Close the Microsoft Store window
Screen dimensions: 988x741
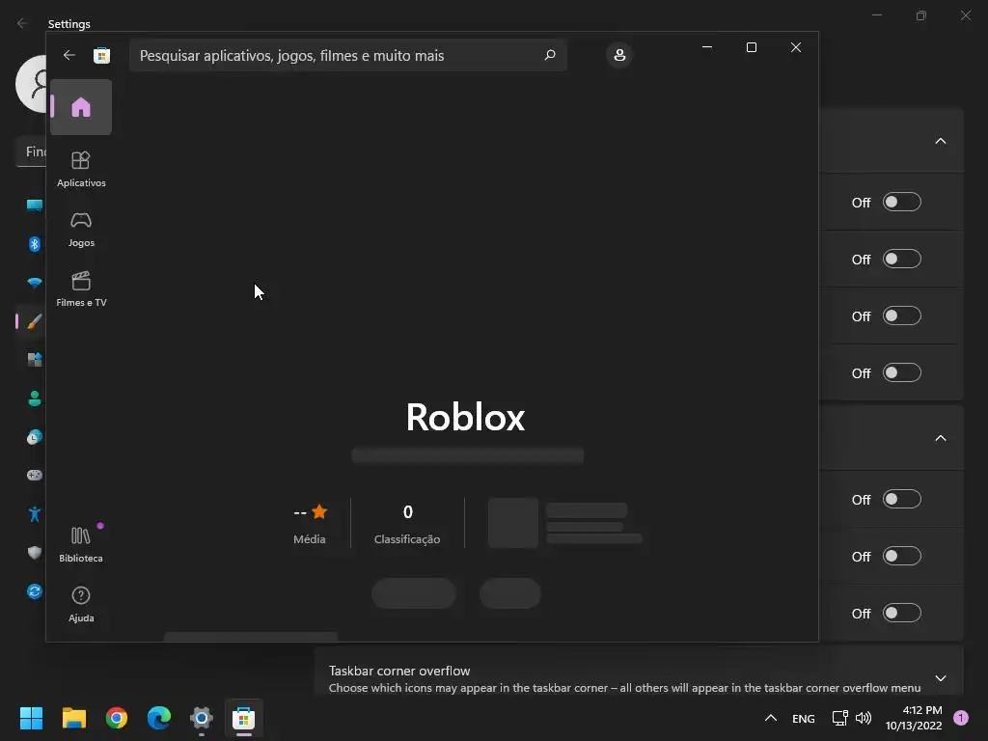796,47
